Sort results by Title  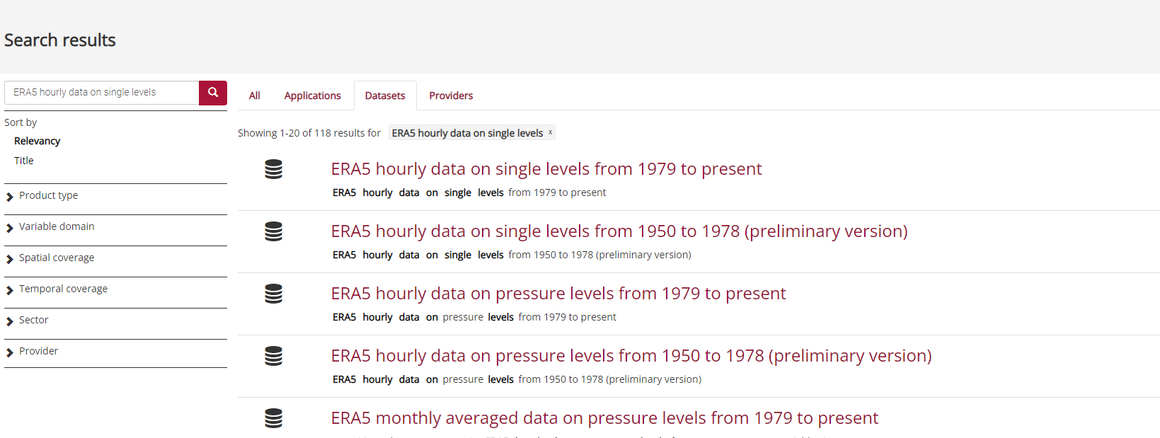tap(24, 161)
